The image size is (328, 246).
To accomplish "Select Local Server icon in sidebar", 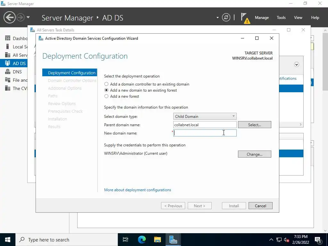I will pyautogui.click(x=8, y=47).
